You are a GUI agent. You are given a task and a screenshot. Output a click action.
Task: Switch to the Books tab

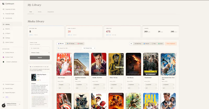click(x=40, y=12)
